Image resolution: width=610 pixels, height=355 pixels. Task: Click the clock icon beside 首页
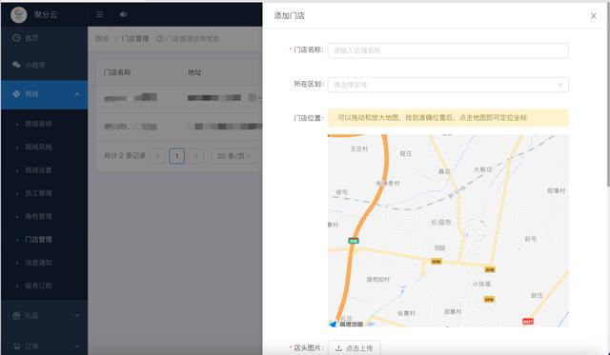(16, 38)
